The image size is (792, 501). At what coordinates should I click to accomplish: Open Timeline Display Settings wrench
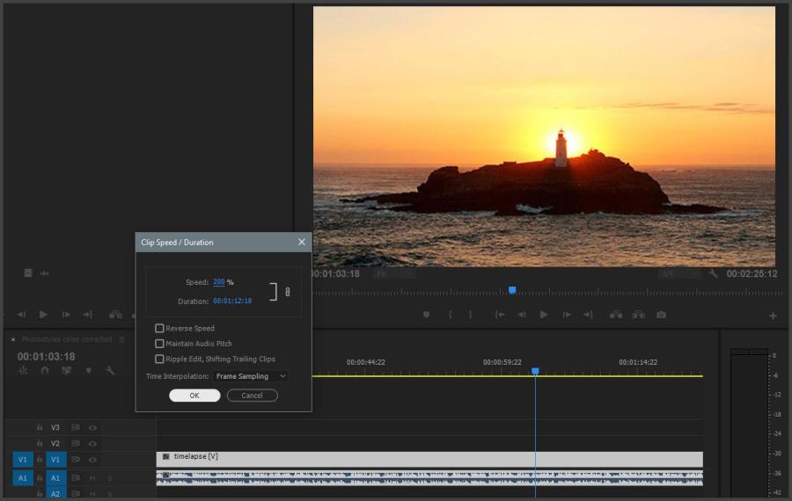point(110,371)
